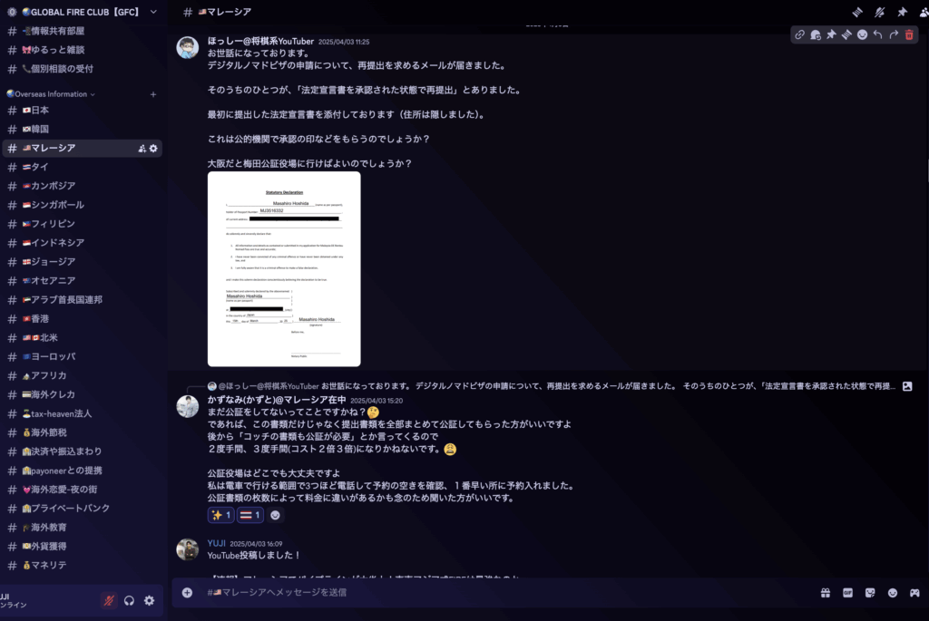Reply to the message with the left arrow icon
Viewport: 929px width, 621px height.
[x=877, y=35]
